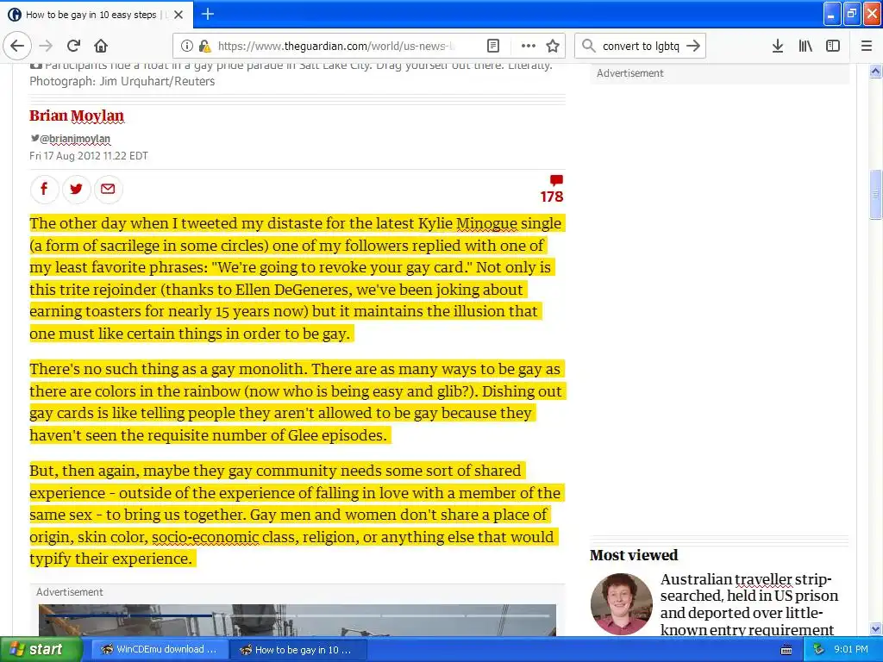Click the 'Most viewed' heading
The width and height of the screenshot is (883, 662).
point(634,555)
